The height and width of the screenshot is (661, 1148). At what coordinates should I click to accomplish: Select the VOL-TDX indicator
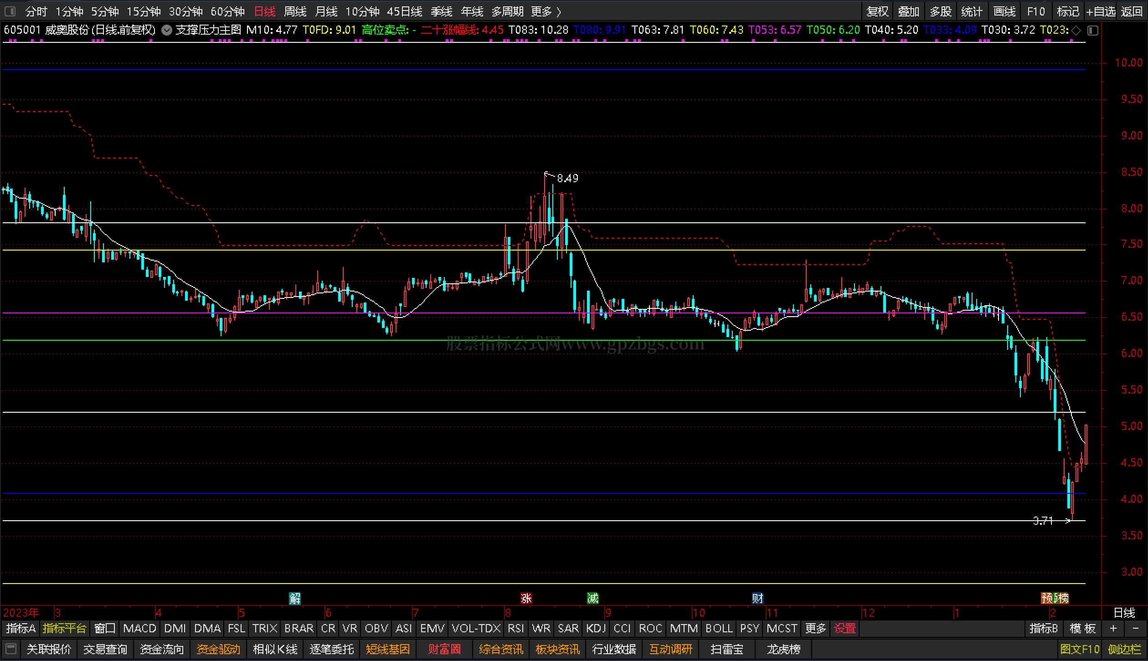[x=476, y=628]
